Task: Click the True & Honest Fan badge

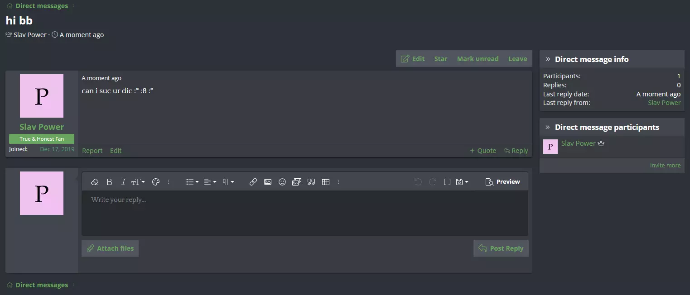Action: pyautogui.click(x=42, y=139)
